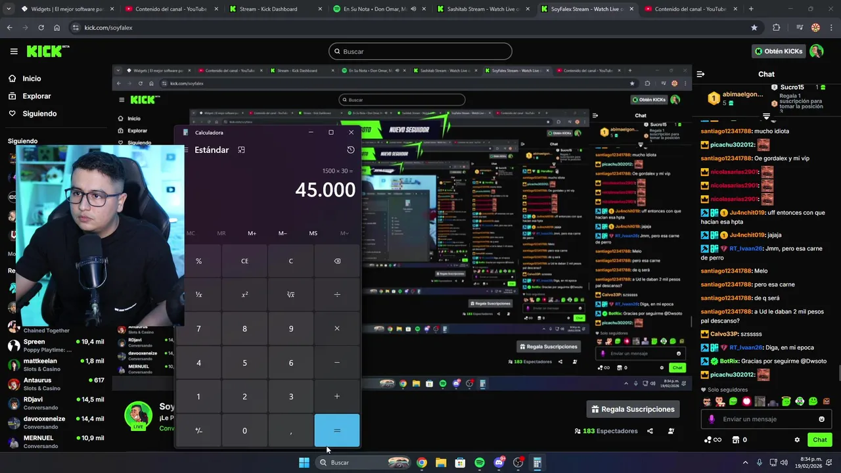Viewport: 841px width, 473px height.
Task: Click the reciprocal 1/x key
Action: point(198,295)
